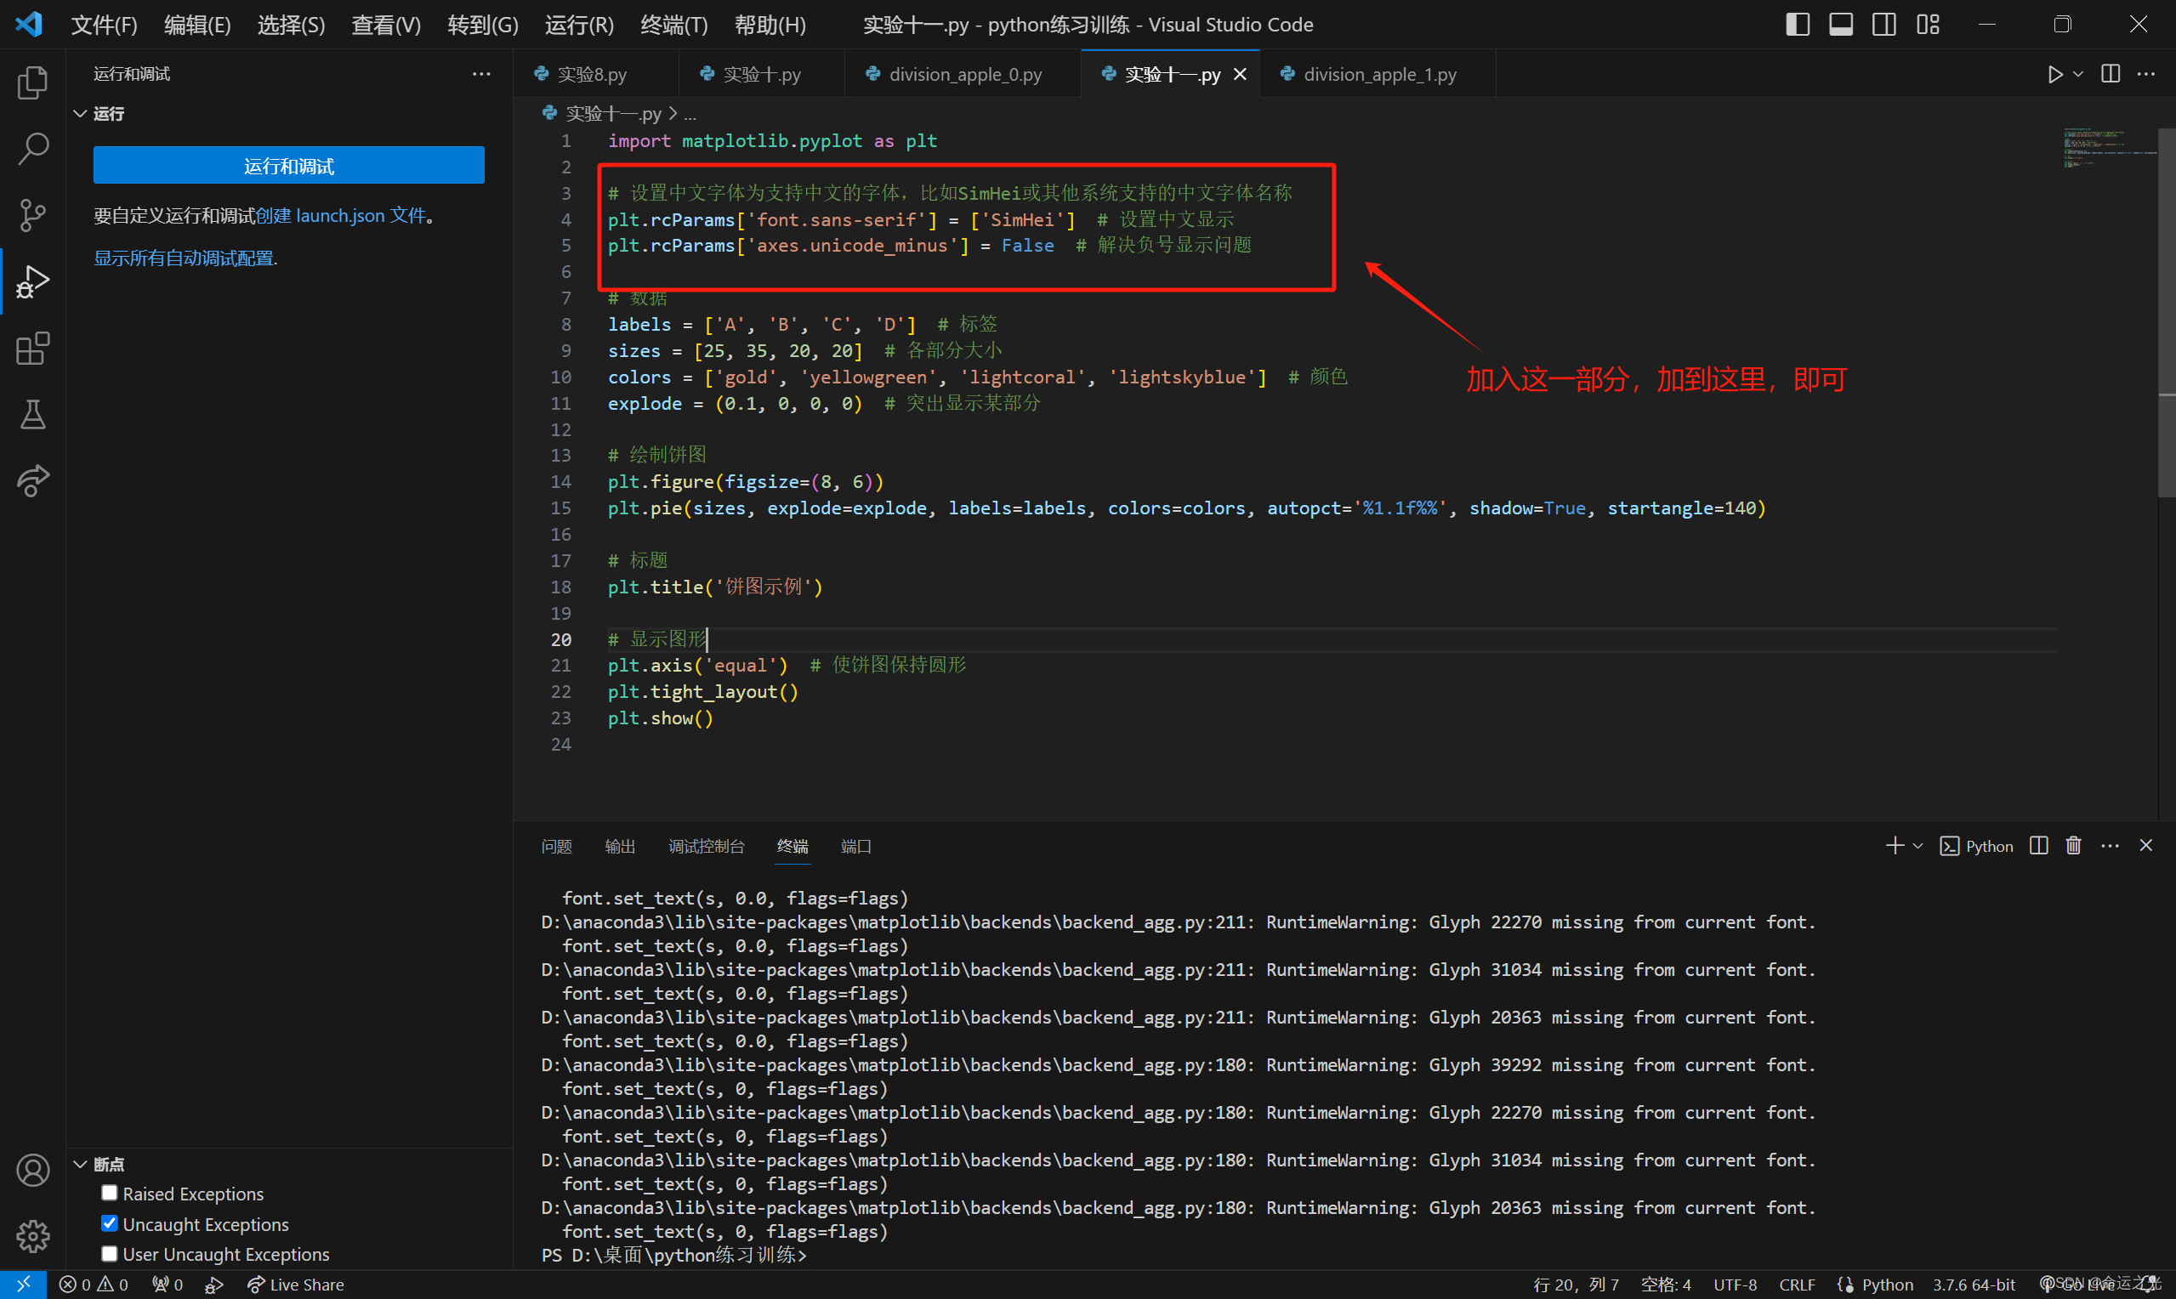Open Source Control view icon
The width and height of the screenshot is (2176, 1299).
click(32, 215)
